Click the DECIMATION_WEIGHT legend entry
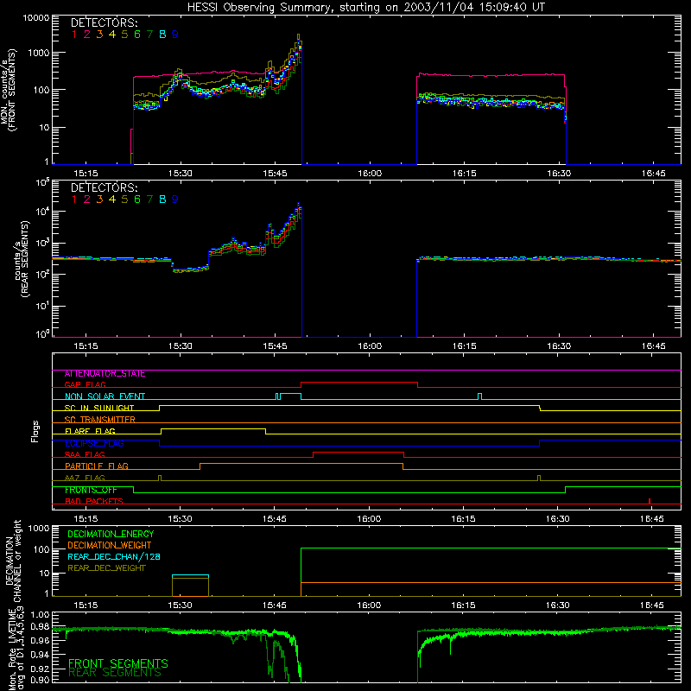 coord(110,546)
